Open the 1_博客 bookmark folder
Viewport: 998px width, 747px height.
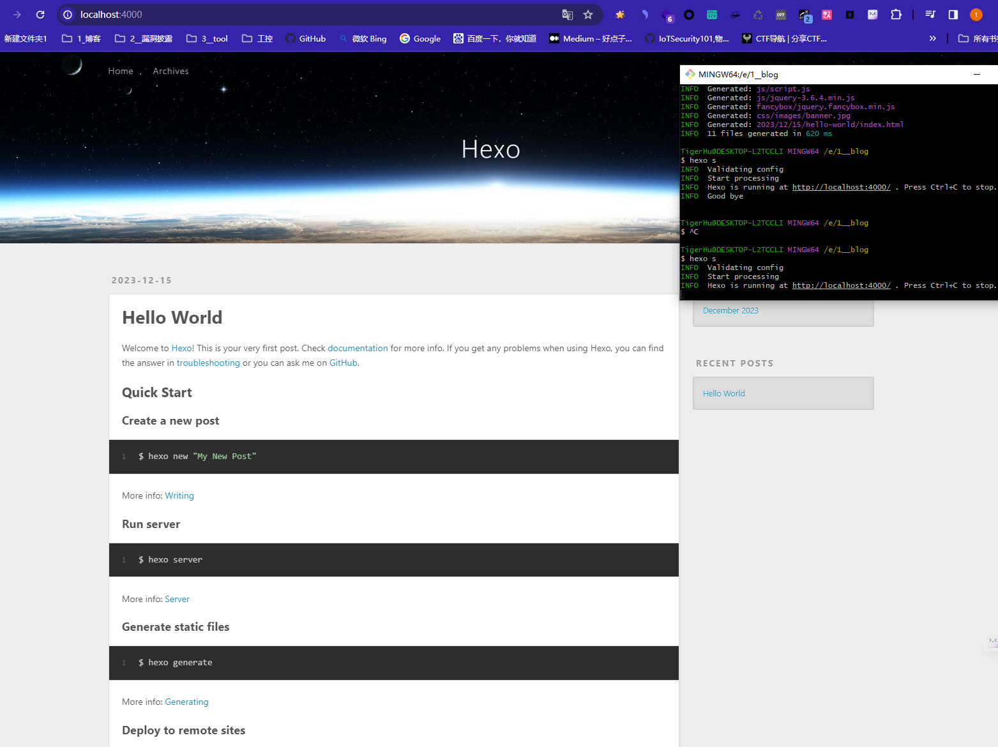point(81,38)
